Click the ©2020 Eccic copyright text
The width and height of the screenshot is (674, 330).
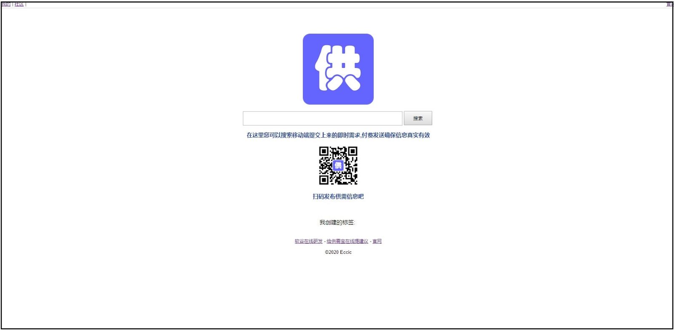(x=338, y=252)
